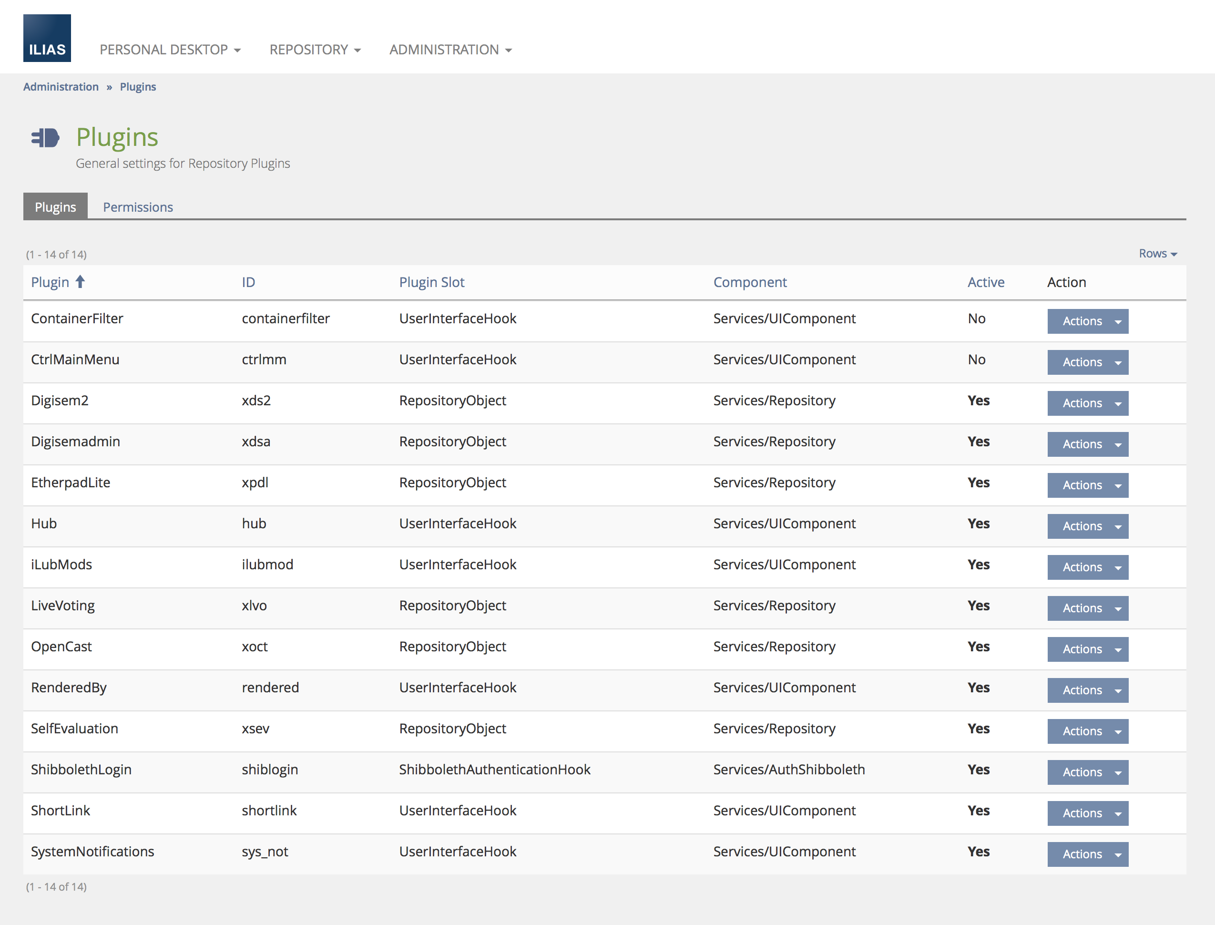Open Actions dropdown for CtrlMainMenu
This screenshot has width=1215, height=925.
coord(1087,362)
